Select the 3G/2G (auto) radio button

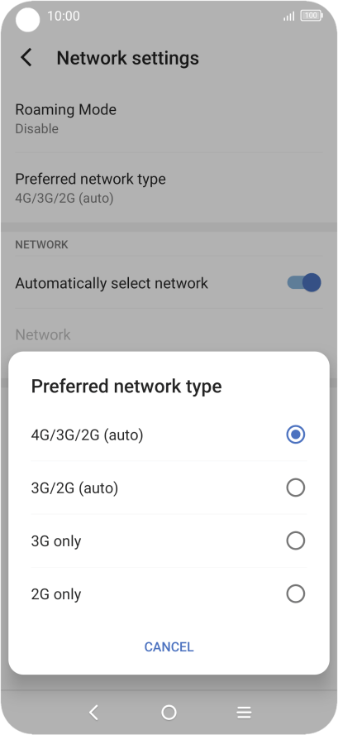295,488
